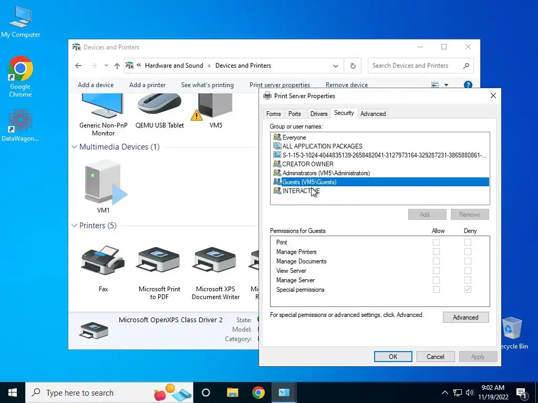Show hidden system tray icons
The image size is (538, 403).
click(444, 393)
